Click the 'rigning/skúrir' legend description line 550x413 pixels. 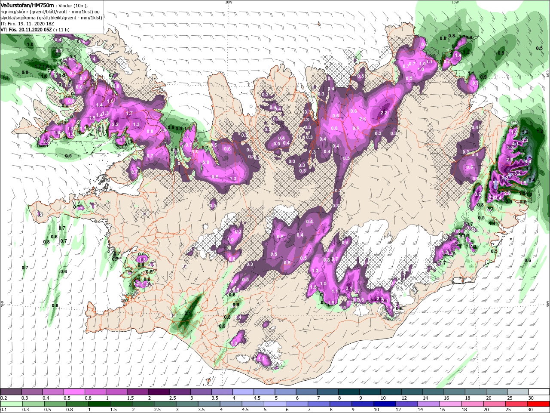pyautogui.click(x=50, y=12)
